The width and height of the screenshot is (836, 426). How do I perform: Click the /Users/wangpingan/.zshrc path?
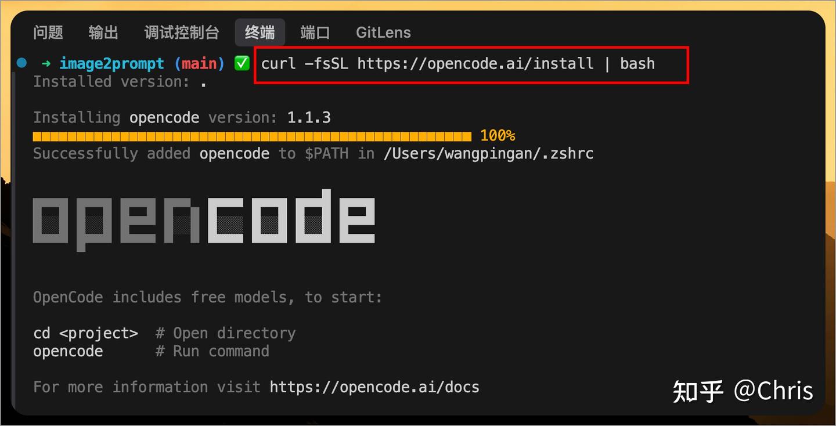(x=488, y=154)
